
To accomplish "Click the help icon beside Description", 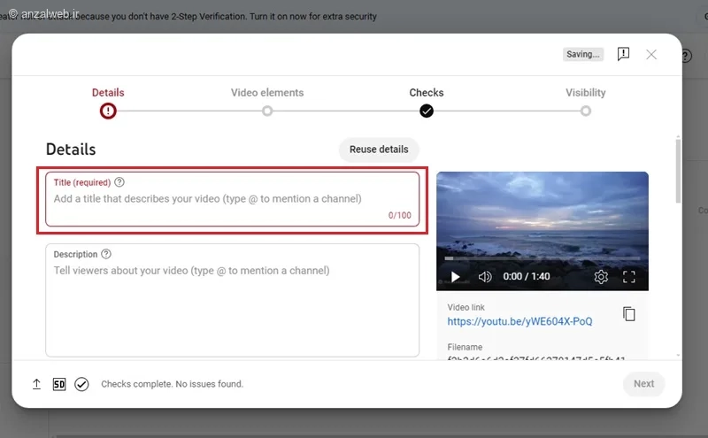I will (x=106, y=254).
